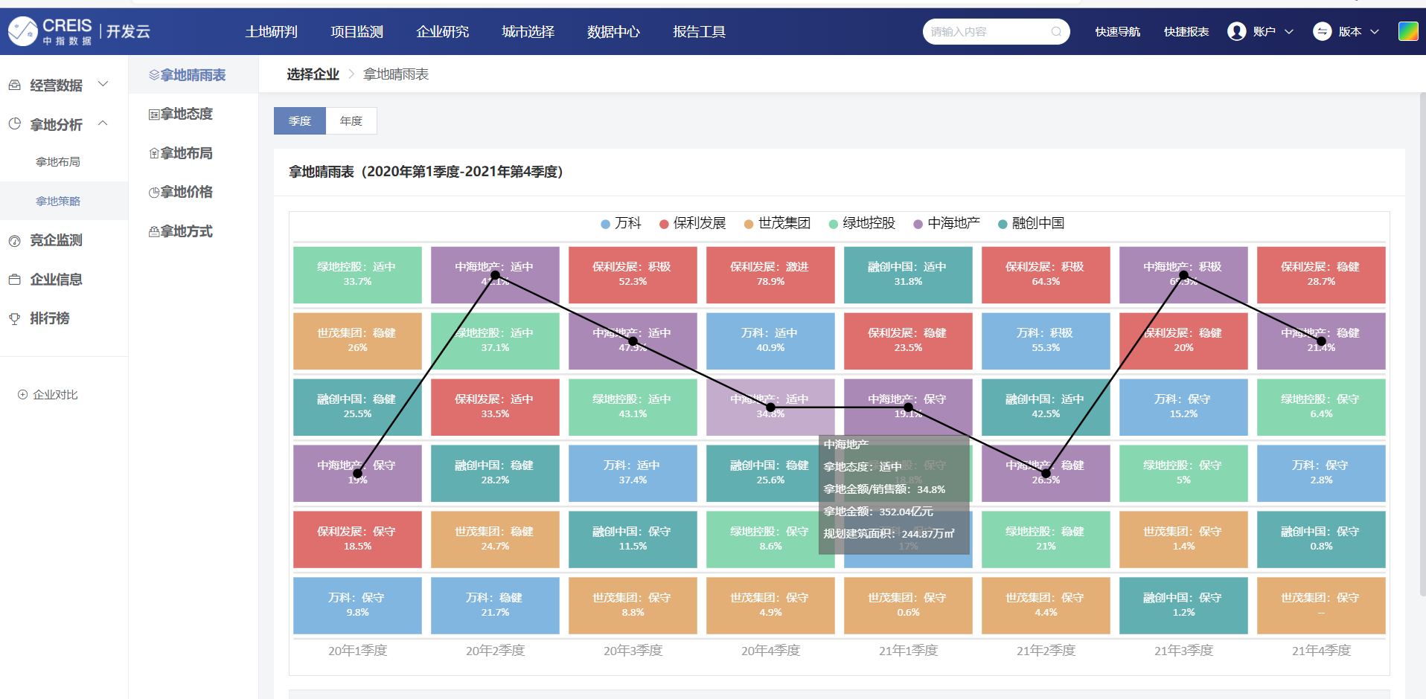Viewport: 1426px width, 699px height.
Task: Open 项目监测 top menu
Action: point(357,32)
